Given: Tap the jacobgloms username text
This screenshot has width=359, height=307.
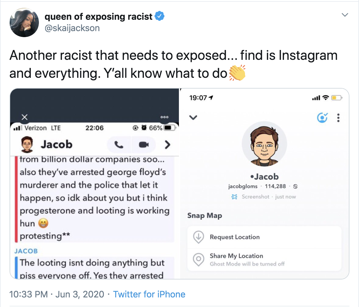Looking at the screenshot, I should click(243, 186).
